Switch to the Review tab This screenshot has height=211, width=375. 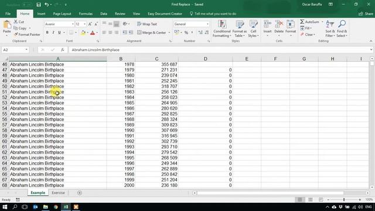tap(120, 13)
